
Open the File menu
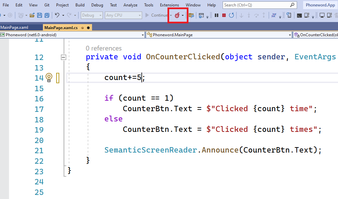coord(6,5)
